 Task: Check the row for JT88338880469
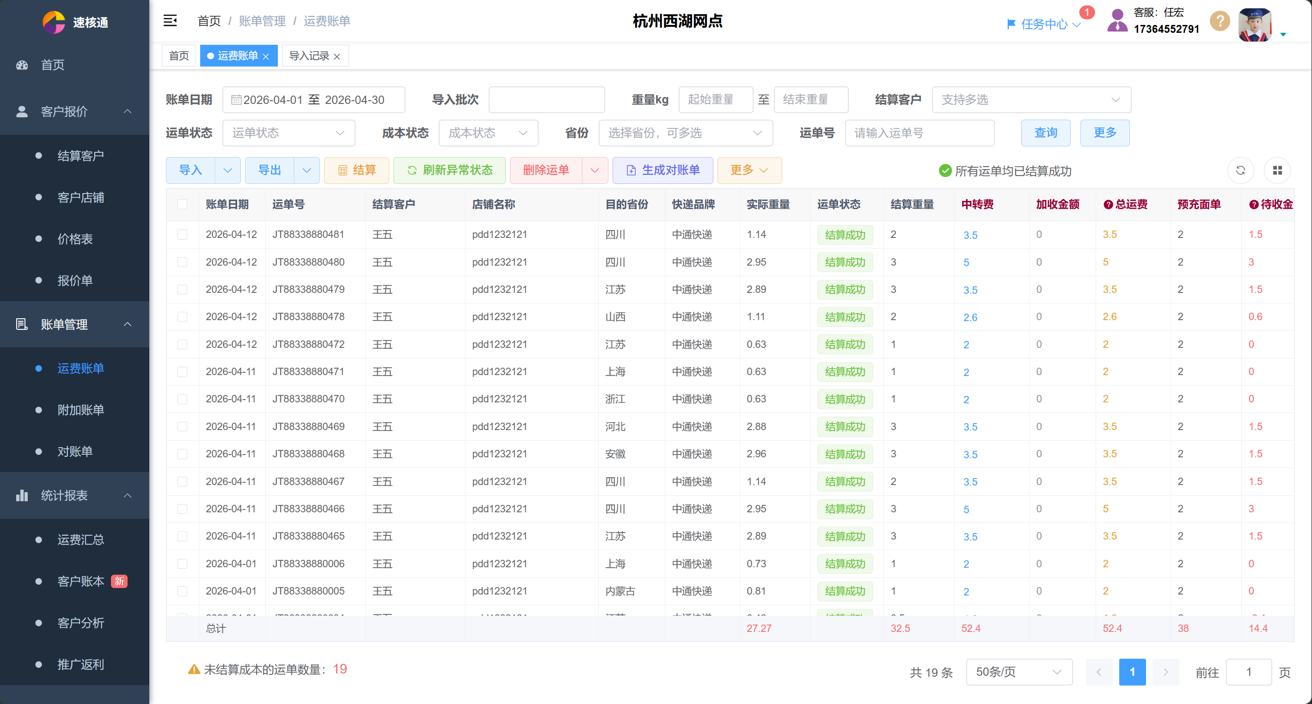[182, 426]
